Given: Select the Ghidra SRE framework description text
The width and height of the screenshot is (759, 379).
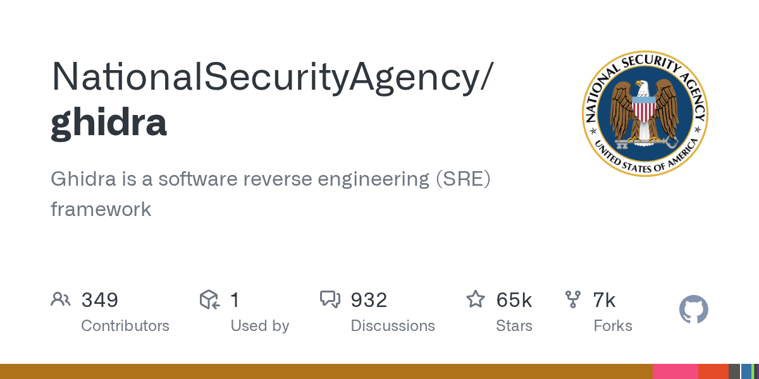Looking at the screenshot, I should (x=271, y=193).
